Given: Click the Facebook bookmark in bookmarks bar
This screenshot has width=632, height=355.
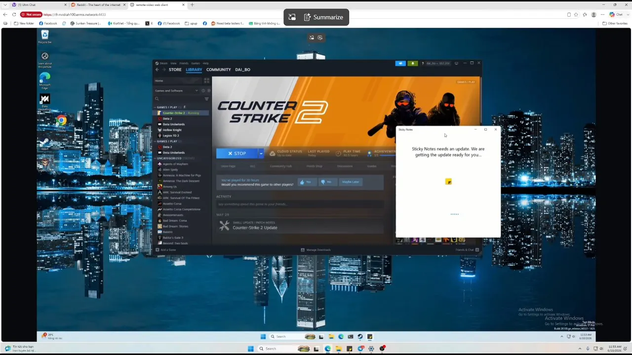Looking at the screenshot, I should (x=48, y=23).
